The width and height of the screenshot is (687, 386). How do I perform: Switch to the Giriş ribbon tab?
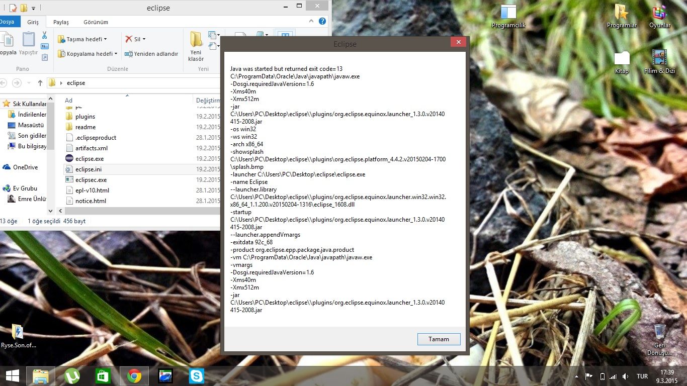[x=33, y=22]
